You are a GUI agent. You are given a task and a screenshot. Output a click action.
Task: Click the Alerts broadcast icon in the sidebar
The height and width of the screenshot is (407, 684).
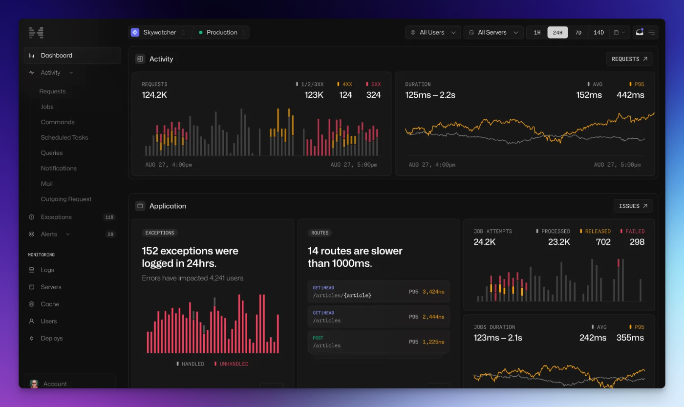32,234
